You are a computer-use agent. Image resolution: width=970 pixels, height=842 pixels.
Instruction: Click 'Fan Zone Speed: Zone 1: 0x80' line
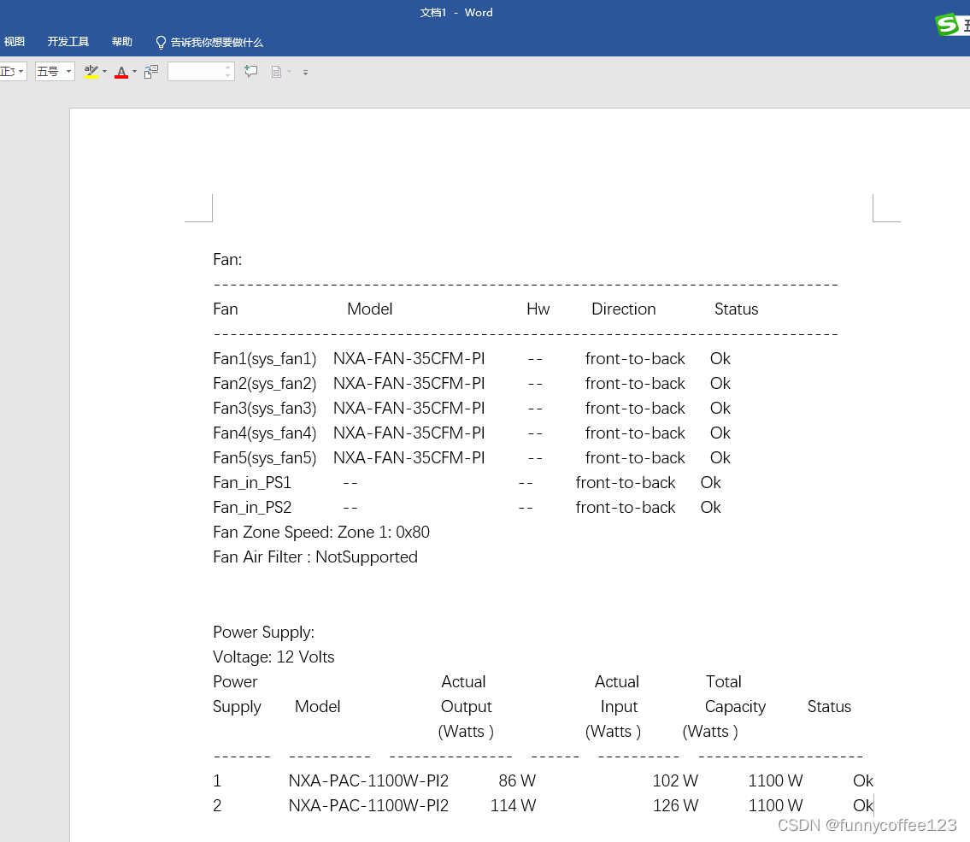tap(321, 532)
